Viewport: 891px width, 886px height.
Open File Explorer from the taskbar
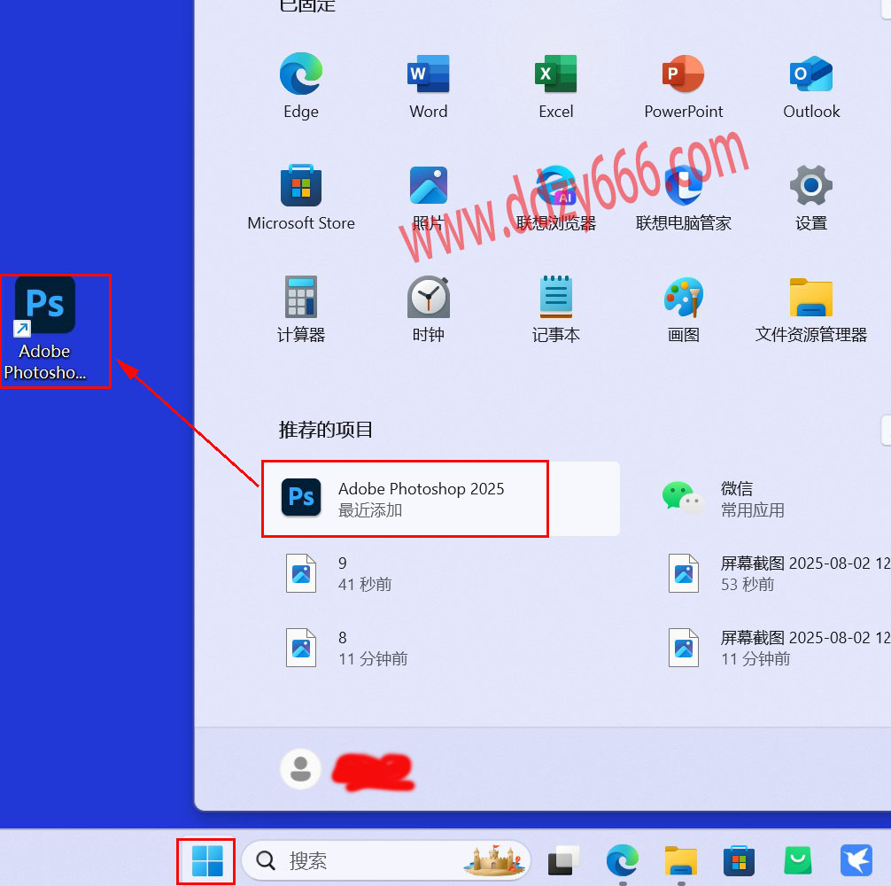coord(681,860)
